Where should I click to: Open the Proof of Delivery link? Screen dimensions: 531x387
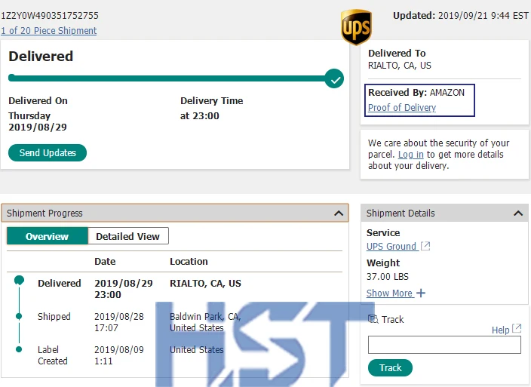[x=402, y=108]
